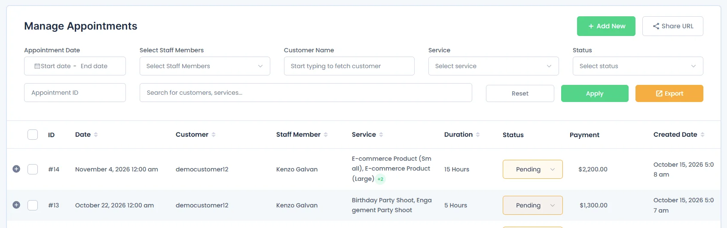Tick the select-all checkbox in header

(33, 135)
